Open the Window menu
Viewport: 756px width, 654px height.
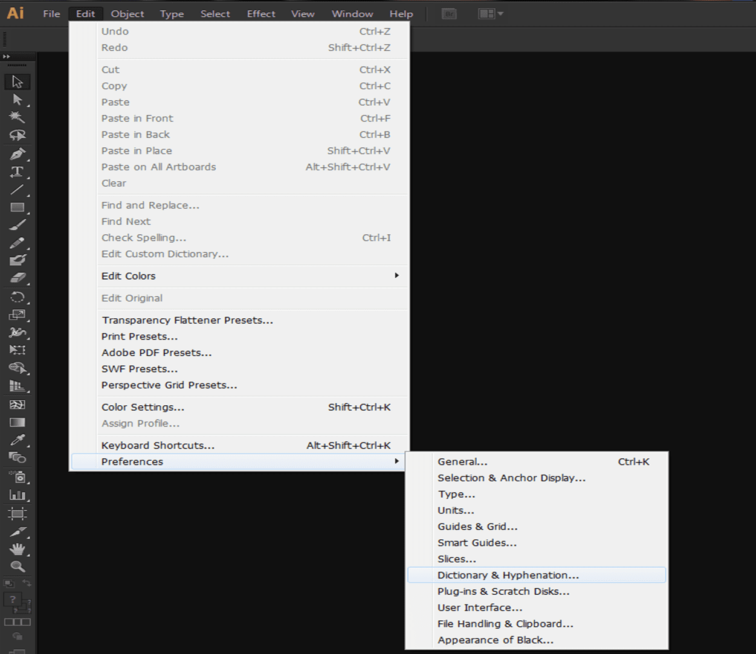pos(352,13)
